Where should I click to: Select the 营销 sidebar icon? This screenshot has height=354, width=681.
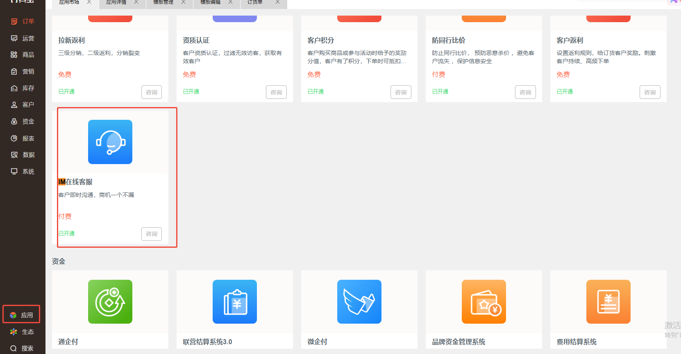[x=14, y=71]
